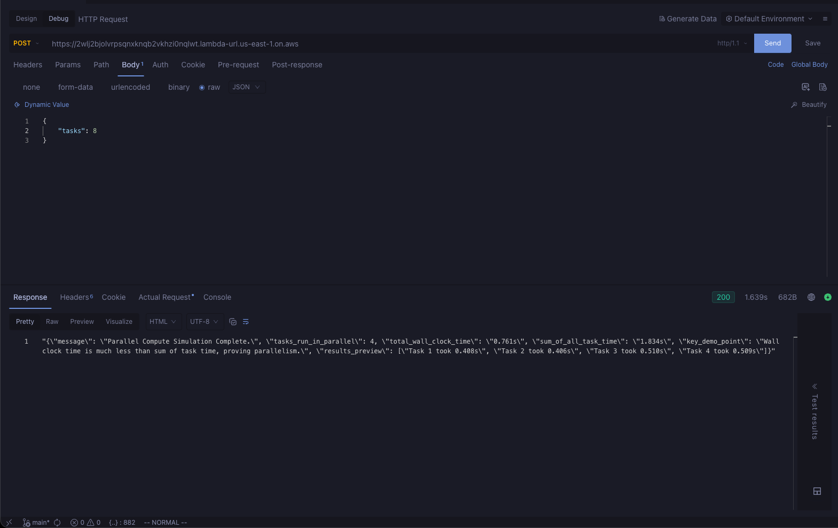Open the POST method dropdown
This screenshot has width=838, height=528.
pyautogui.click(x=26, y=43)
